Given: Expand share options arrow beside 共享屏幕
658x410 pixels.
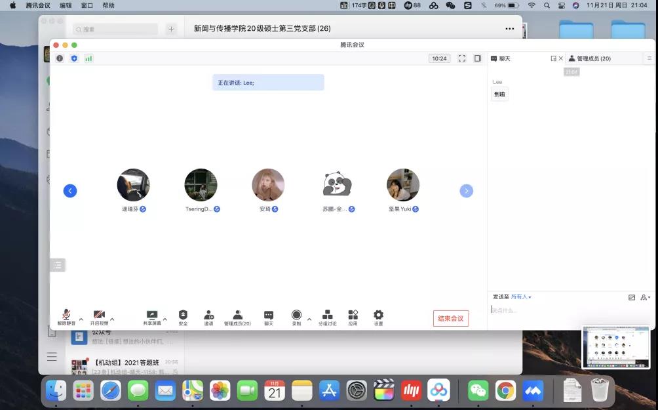Looking at the screenshot, I should [165, 319].
